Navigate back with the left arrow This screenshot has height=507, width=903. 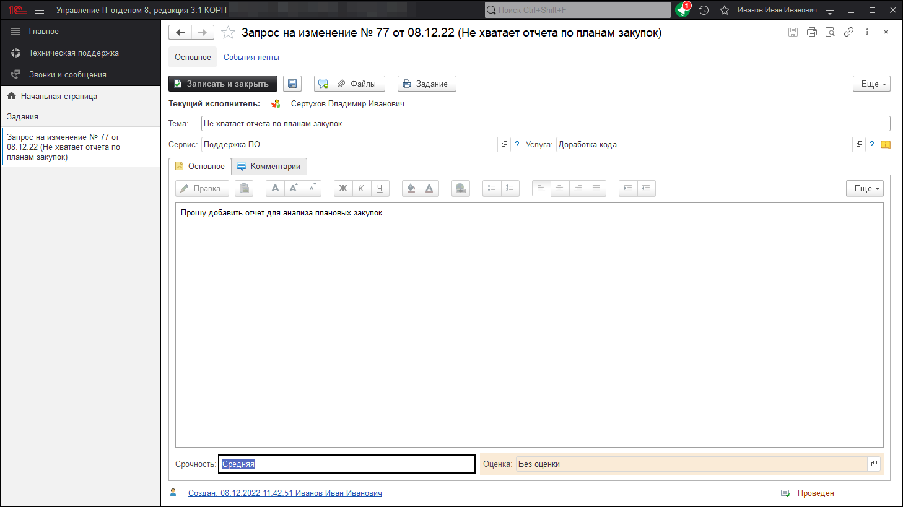[x=180, y=33]
